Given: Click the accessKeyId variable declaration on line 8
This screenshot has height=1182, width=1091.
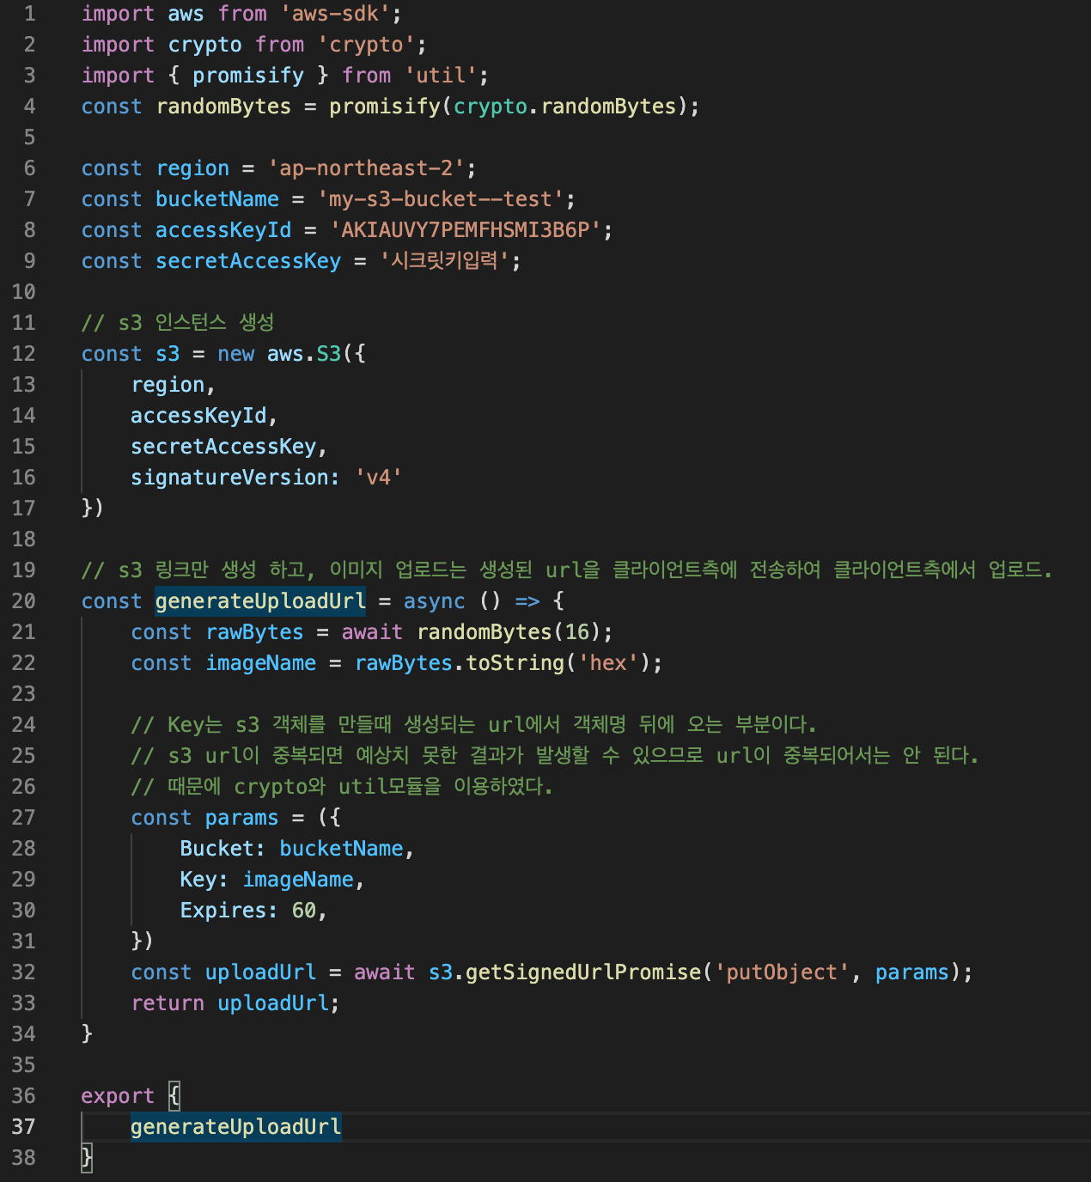Looking at the screenshot, I should [223, 230].
